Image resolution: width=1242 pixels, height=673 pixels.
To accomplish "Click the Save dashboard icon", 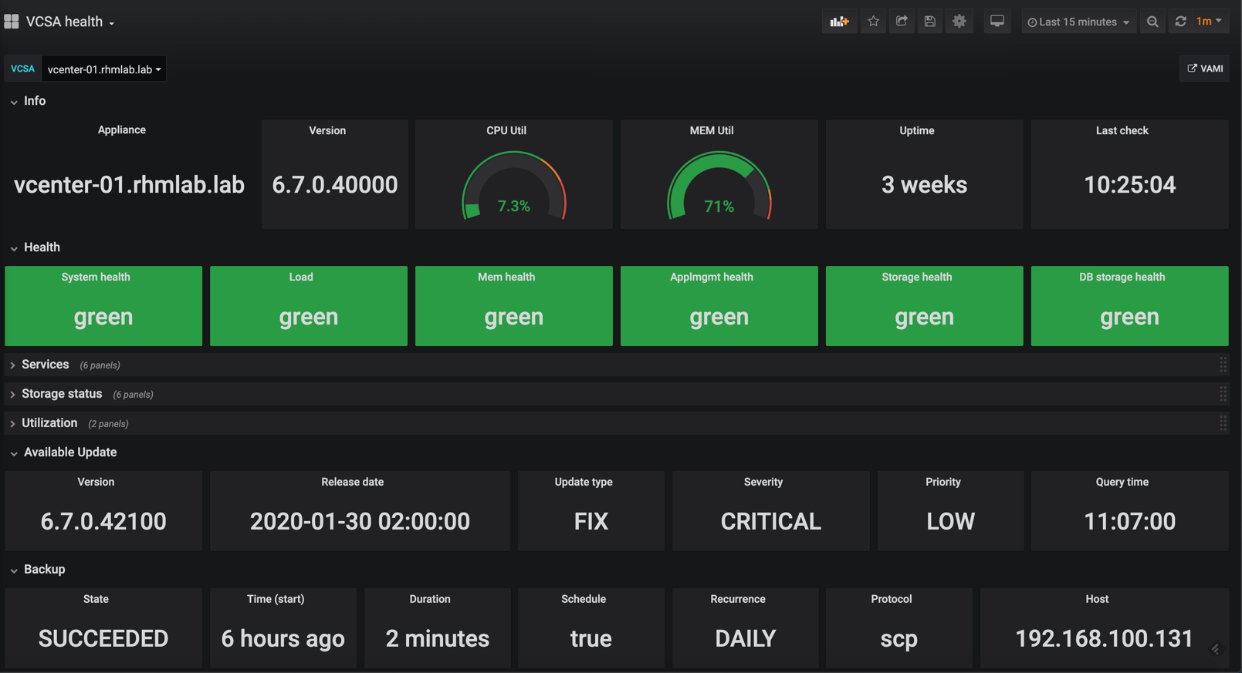I will [x=930, y=22].
